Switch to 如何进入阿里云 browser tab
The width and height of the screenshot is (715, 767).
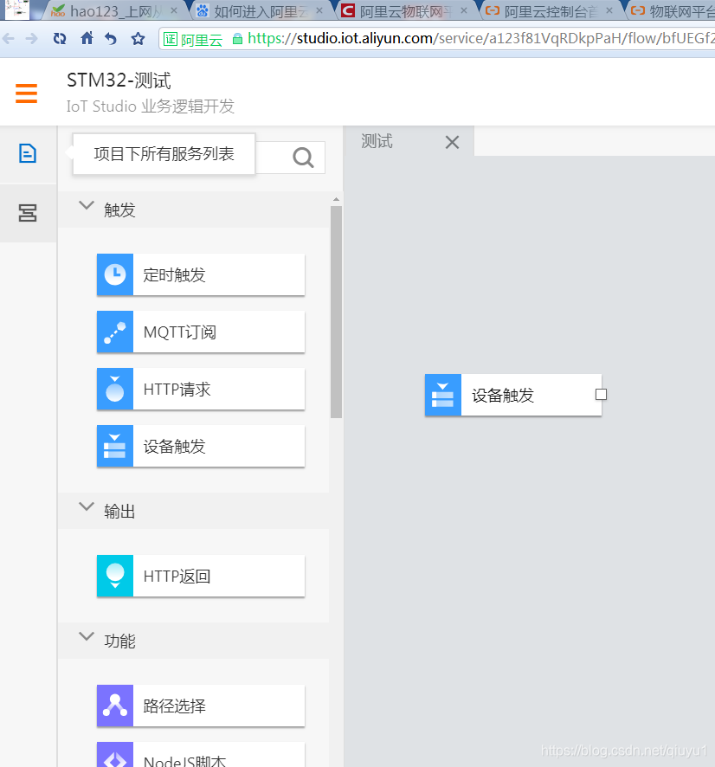(x=259, y=10)
